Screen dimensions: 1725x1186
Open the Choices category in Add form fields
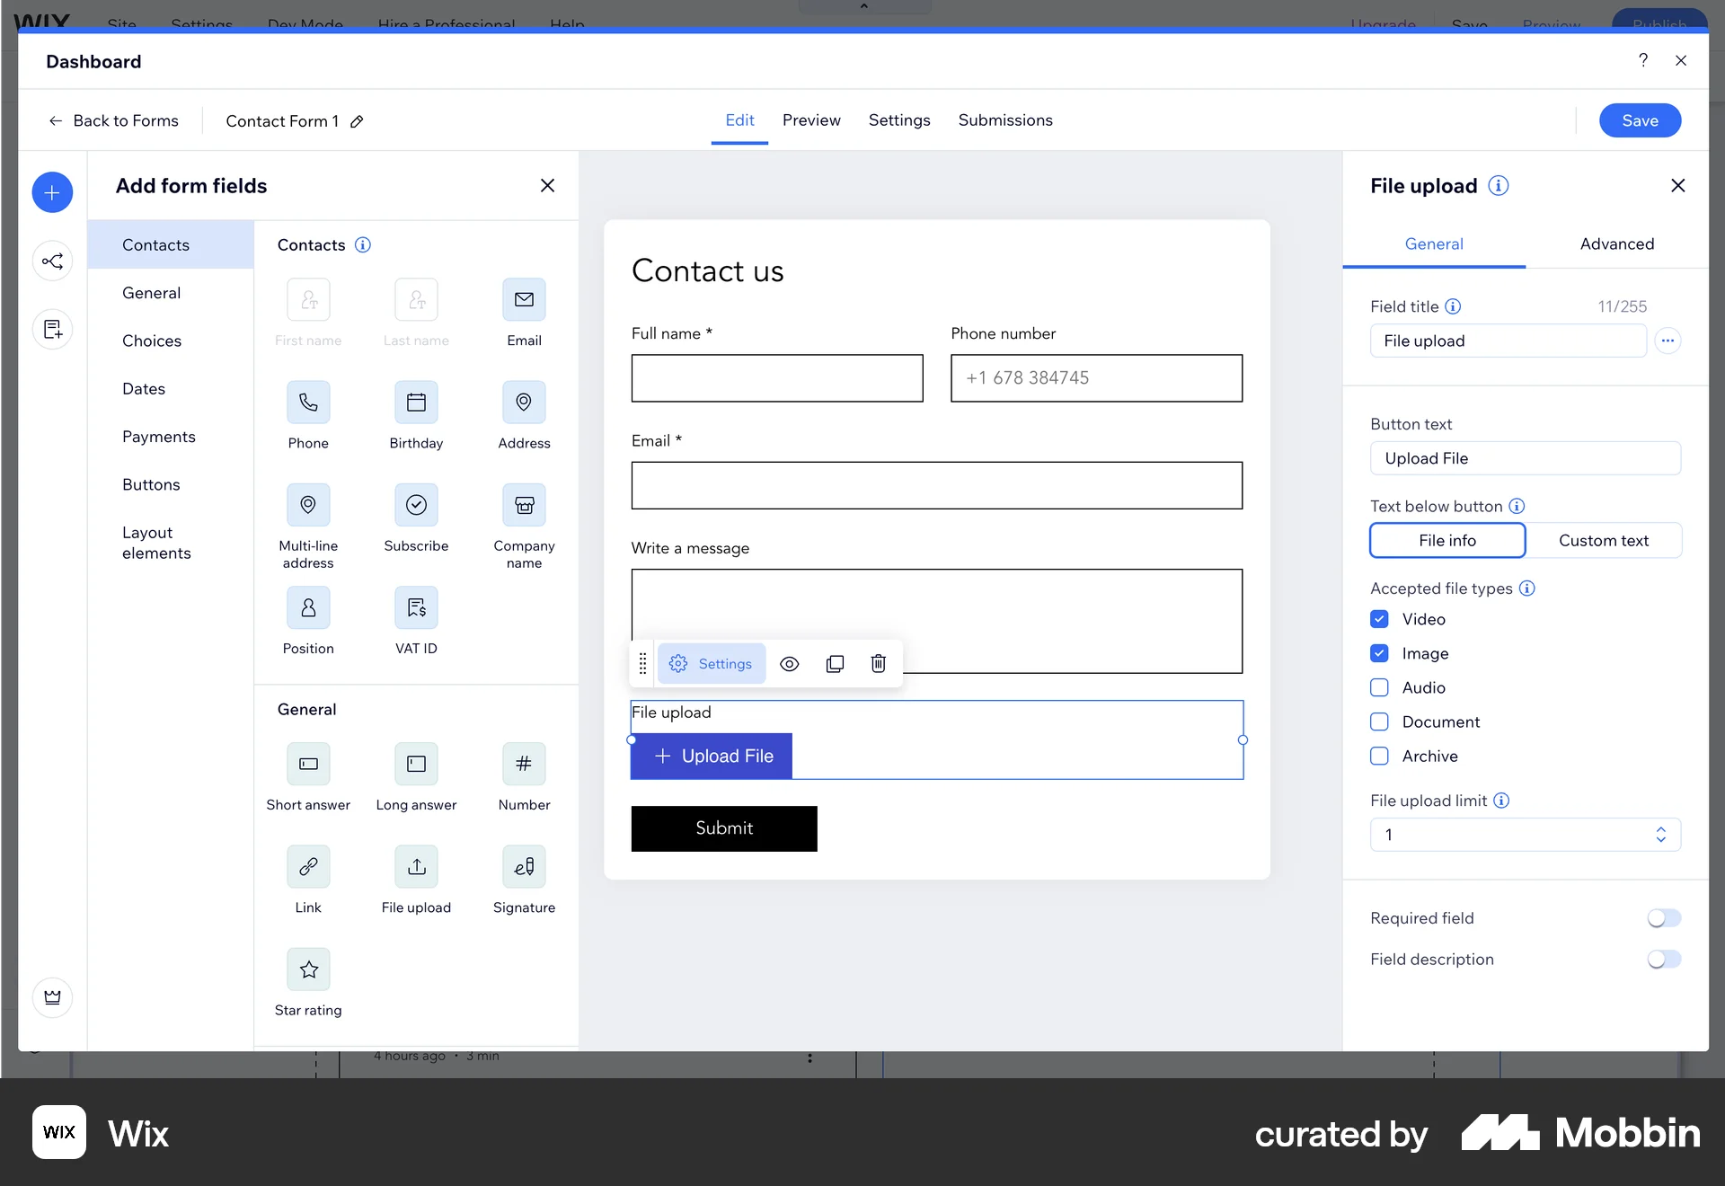152,341
